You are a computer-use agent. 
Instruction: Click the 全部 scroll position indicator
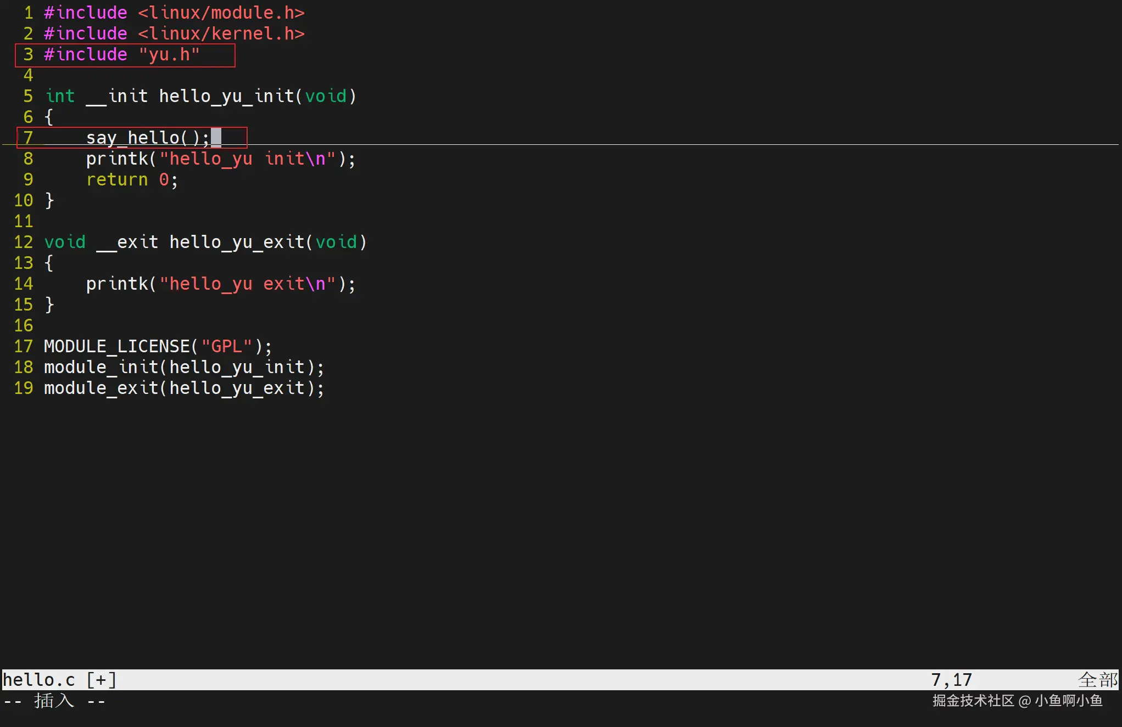(1097, 680)
